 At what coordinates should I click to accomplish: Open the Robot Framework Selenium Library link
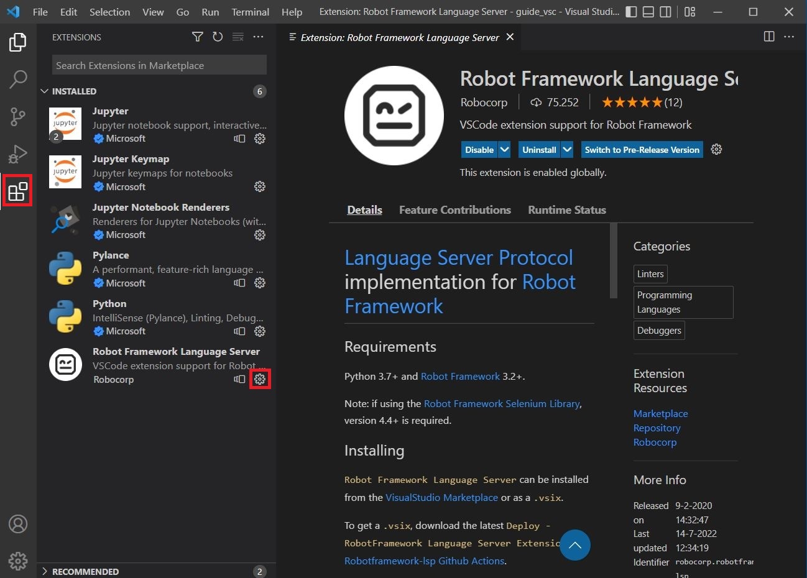(502, 404)
